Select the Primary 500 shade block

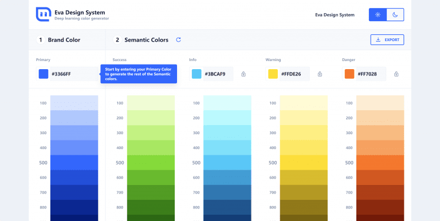point(74,163)
